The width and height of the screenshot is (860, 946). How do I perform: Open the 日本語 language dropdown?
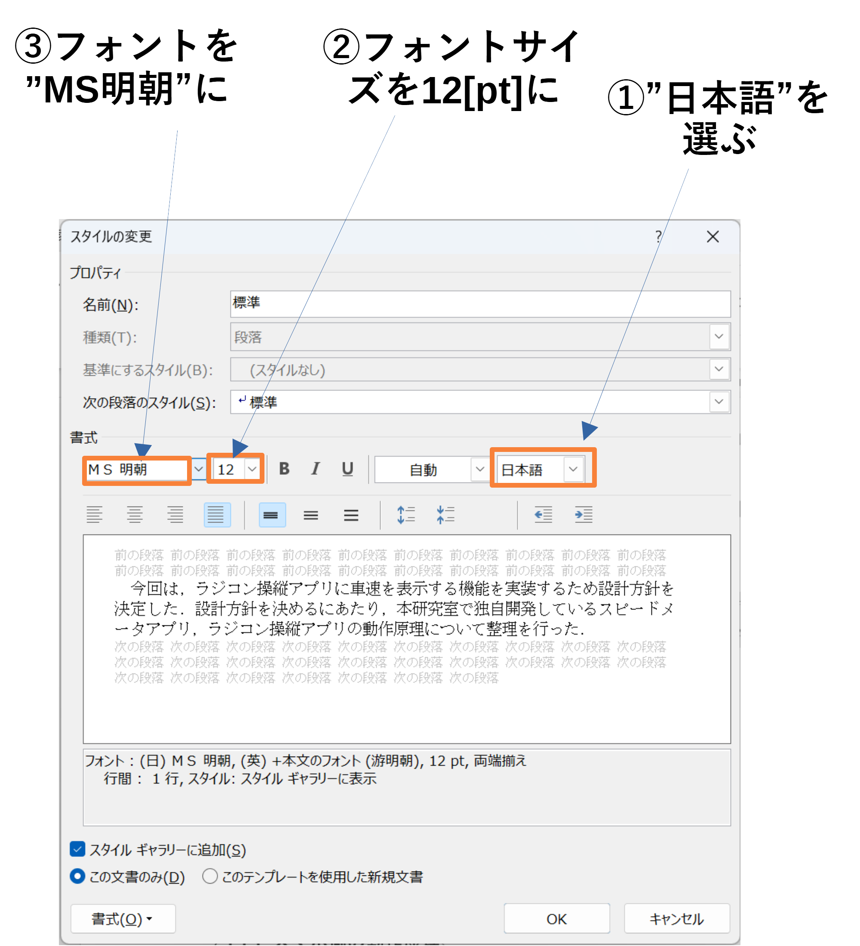[x=573, y=469]
